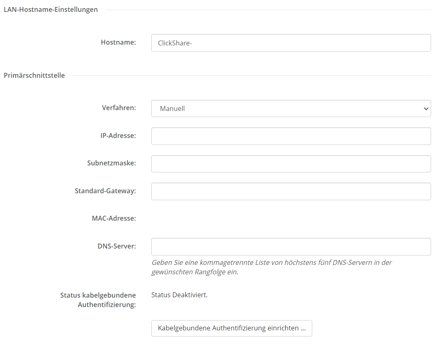The width and height of the screenshot is (443, 348).
Task: Click the Primärschnittstelle section heading
Action: pos(34,75)
